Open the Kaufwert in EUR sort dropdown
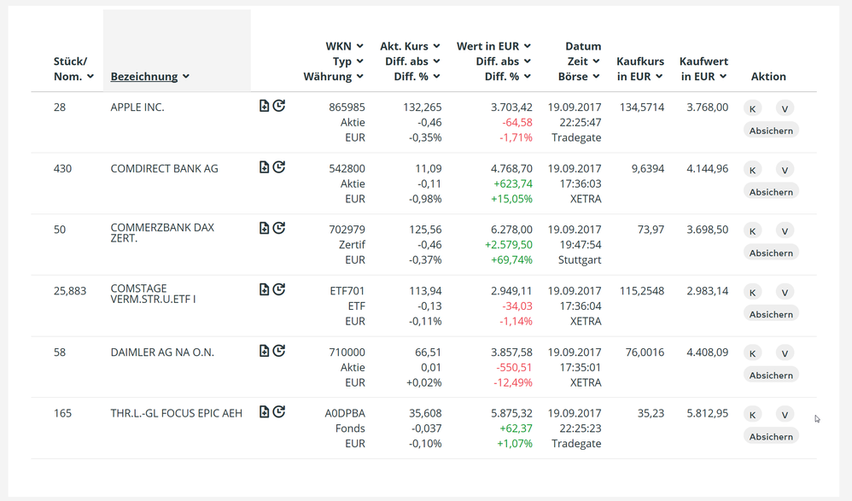The width and height of the screenshot is (852, 501). tap(723, 77)
